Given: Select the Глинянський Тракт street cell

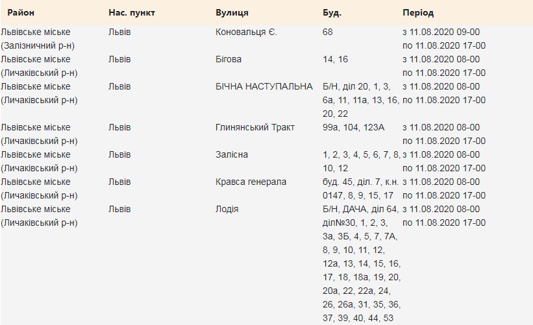Looking at the screenshot, I should 254,127.
